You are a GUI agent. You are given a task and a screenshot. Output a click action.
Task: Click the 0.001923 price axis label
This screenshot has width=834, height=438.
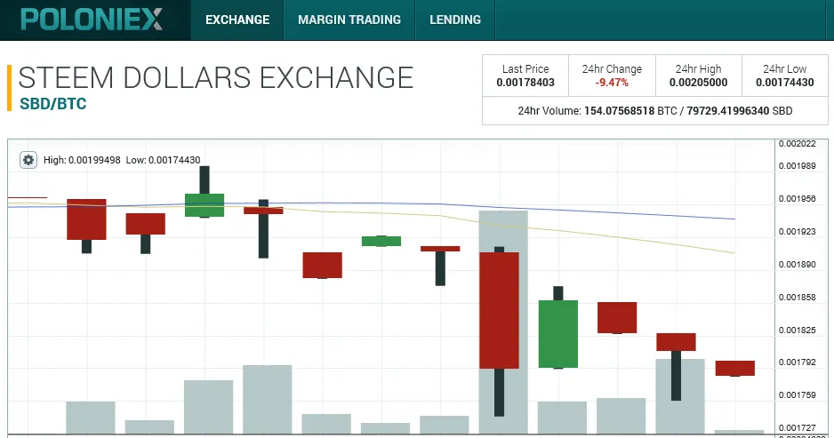(798, 232)
